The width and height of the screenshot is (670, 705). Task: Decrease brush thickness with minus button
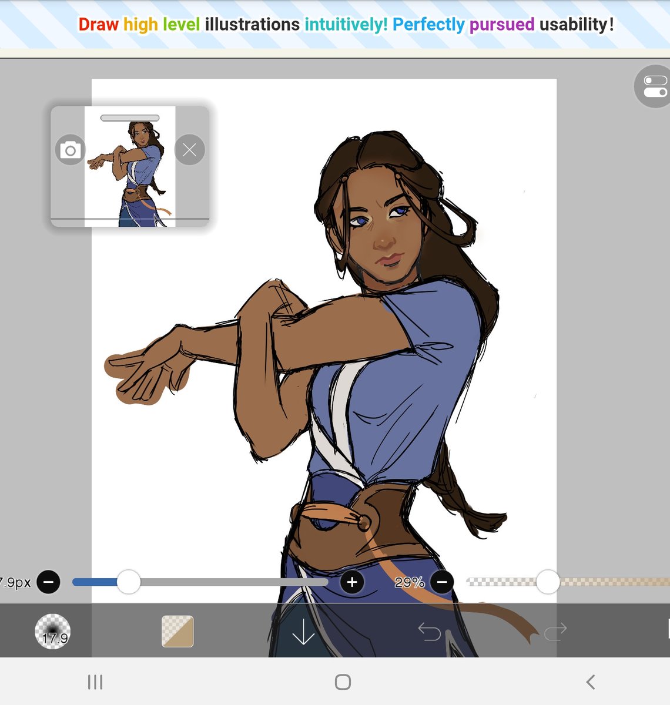pyautogui.click(x=48, y=582)
